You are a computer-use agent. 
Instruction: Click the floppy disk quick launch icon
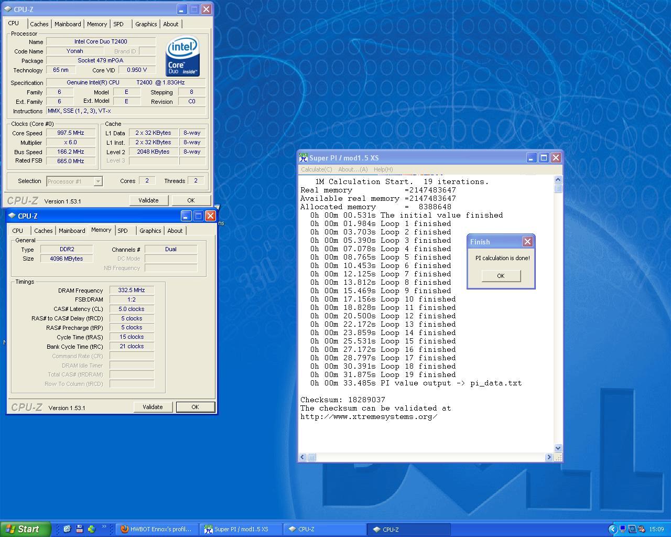click(79, 529)
